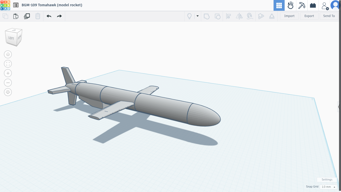Screen dimensions: 341x192
Task: Open the workplane Settings button
Action: pos(327,179)
